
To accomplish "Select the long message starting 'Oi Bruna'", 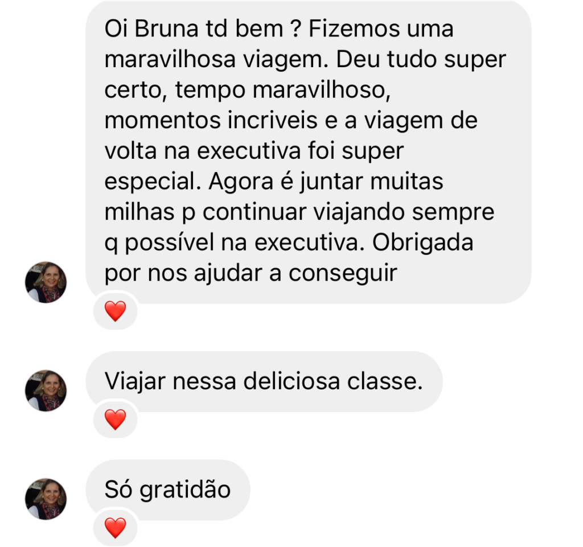I will (x=308, y=152).
